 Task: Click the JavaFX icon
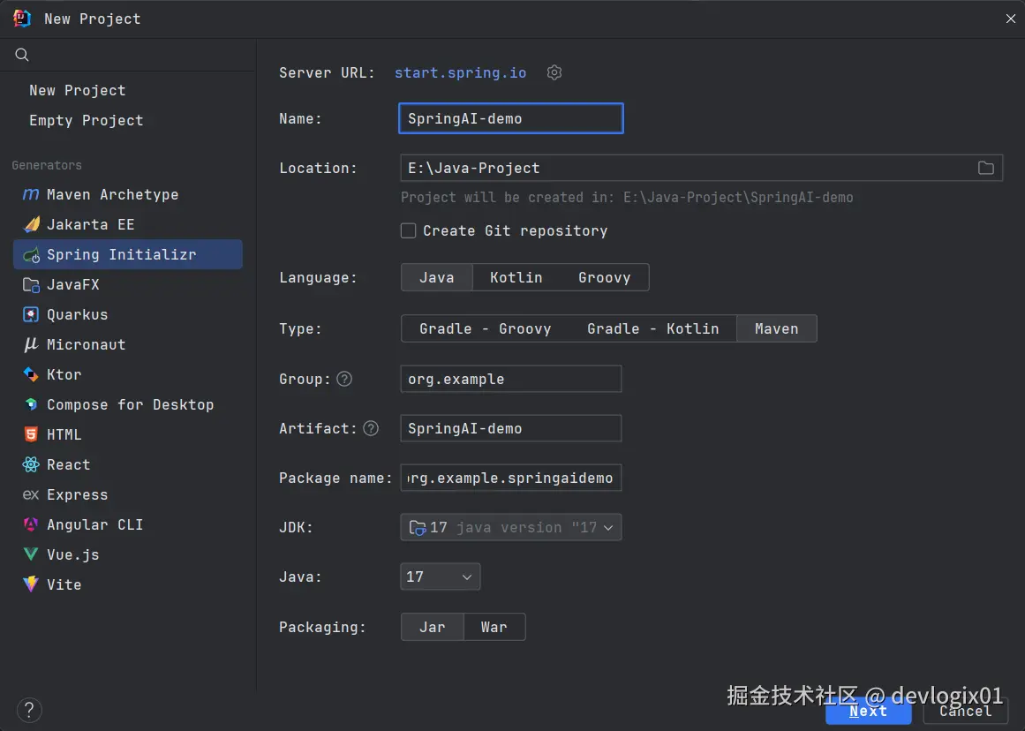(x=31, y=285)
